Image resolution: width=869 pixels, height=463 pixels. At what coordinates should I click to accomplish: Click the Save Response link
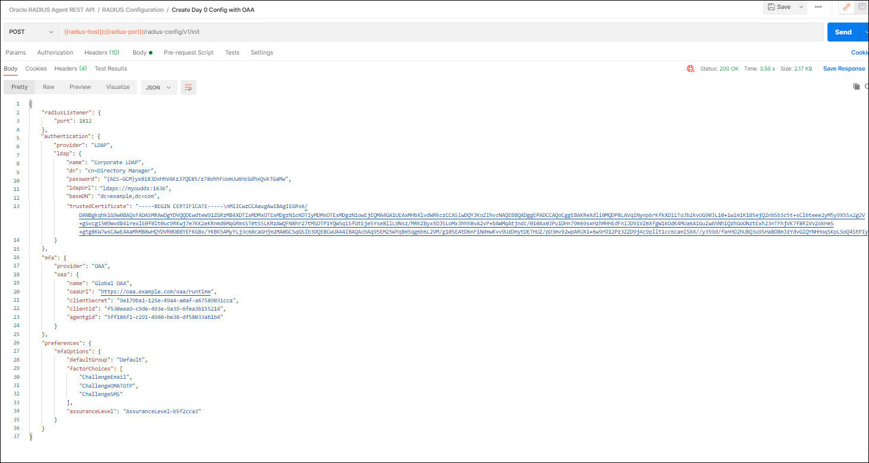tap(843, 69)
